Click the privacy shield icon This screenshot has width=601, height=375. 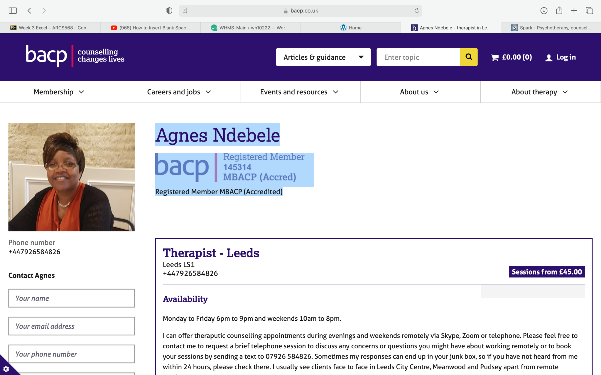(169, 11)
